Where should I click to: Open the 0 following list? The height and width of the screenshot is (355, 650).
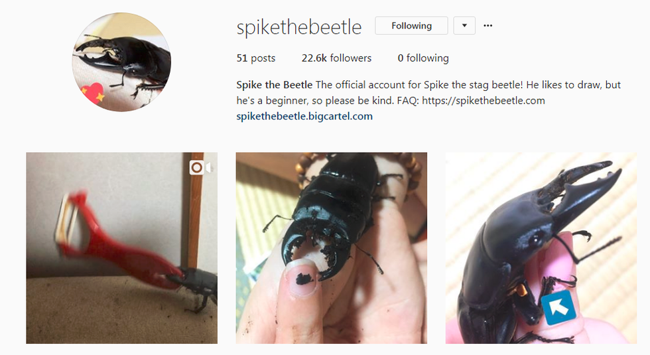click(x=423, y=58)
